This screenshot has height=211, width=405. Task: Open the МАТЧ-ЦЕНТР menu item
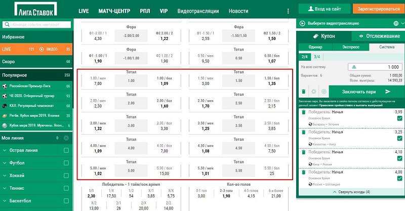pyautogui.click(x=114, y=11)
